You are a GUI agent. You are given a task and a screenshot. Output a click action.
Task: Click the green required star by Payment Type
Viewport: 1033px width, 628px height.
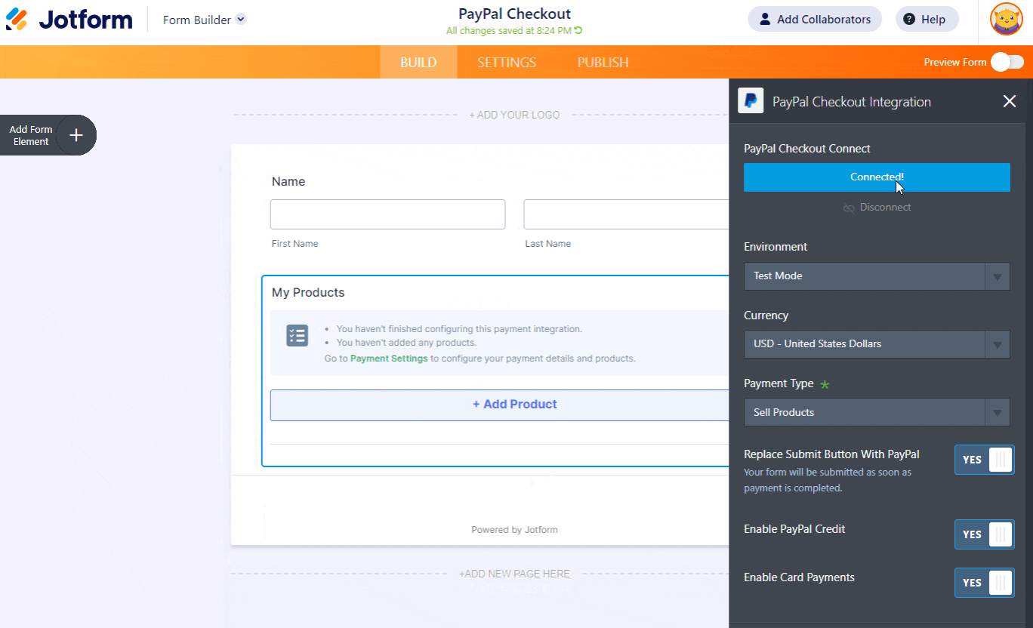pos(825,384)
